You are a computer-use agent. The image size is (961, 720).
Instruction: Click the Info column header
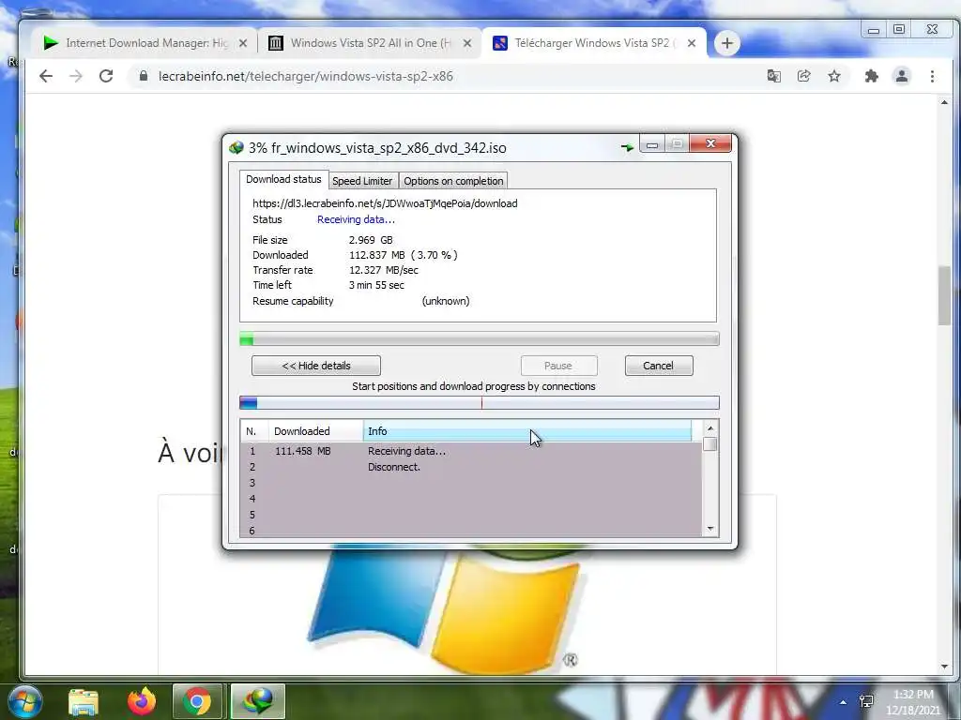[x=527, y=431]
